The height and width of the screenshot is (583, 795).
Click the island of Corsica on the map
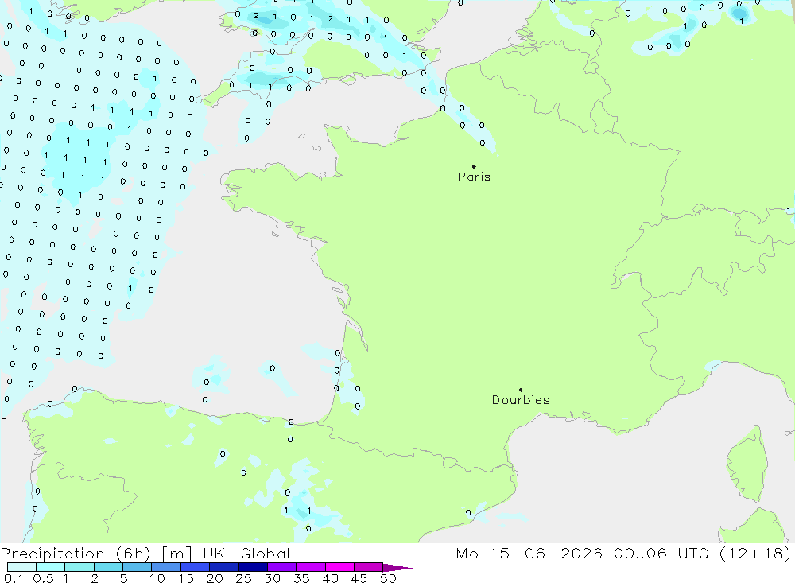[748, 466]
